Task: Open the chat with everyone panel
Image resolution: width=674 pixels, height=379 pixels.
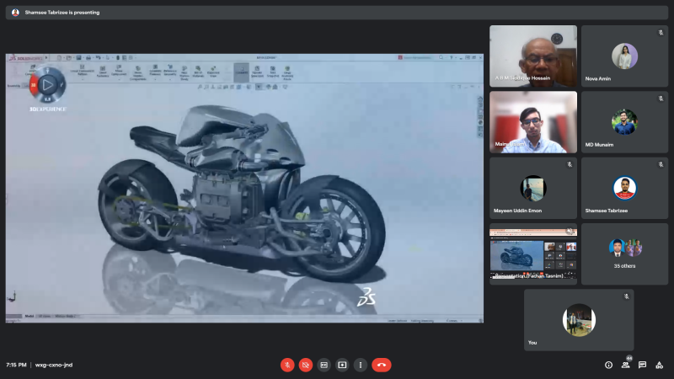Action: click(x=642, y=365)
